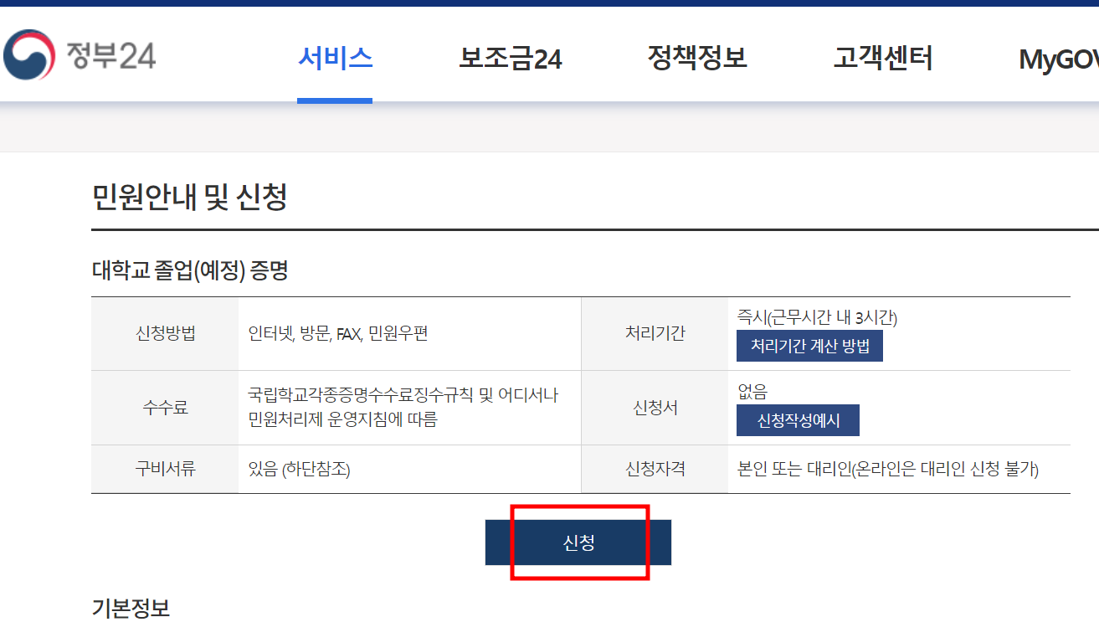Screen dimensions: 1099x622
Task: Click the 신청방법 table header cell
Action: (x=165, y=333)
